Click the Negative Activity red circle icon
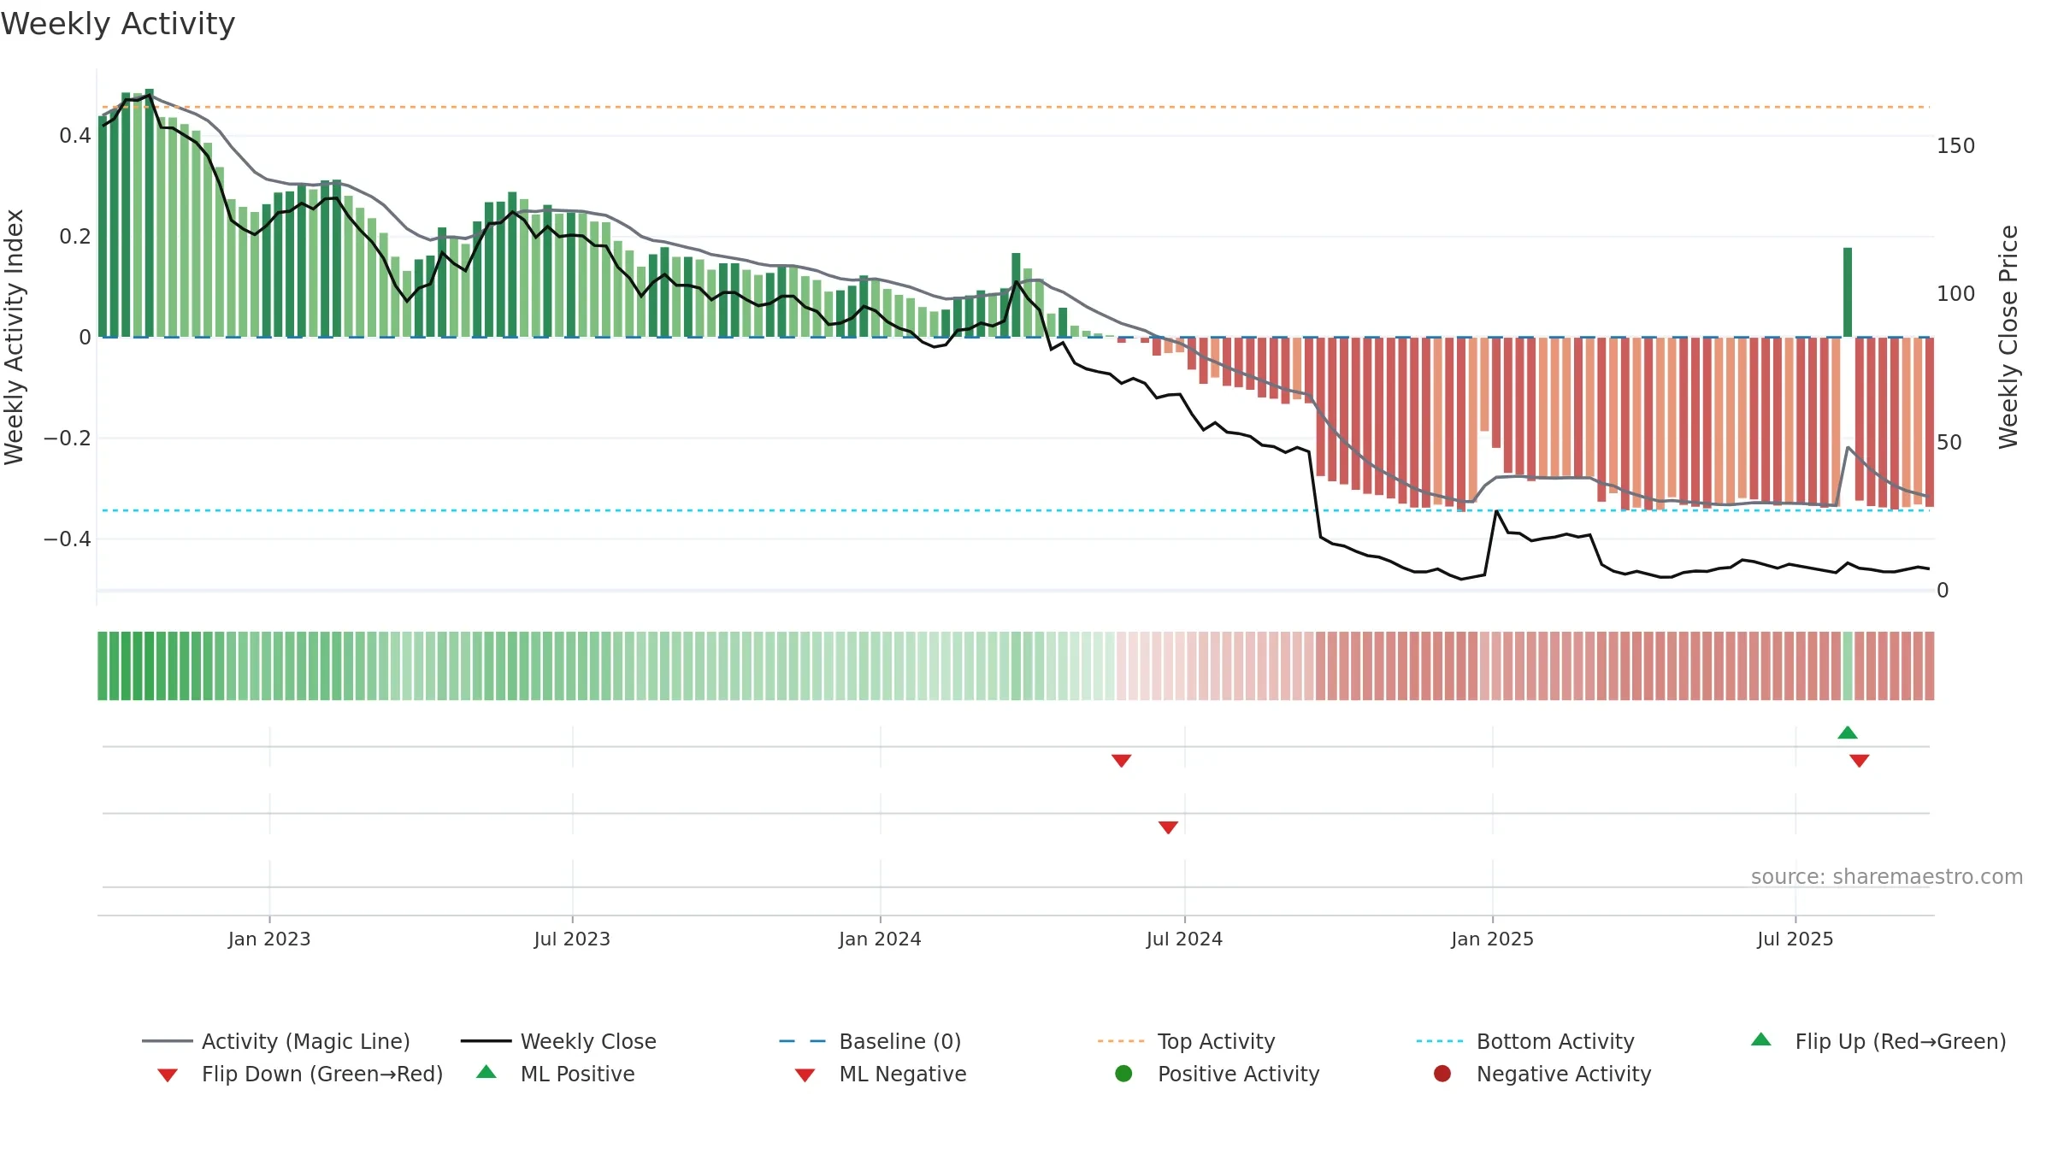 (x=1442, y=1074)
